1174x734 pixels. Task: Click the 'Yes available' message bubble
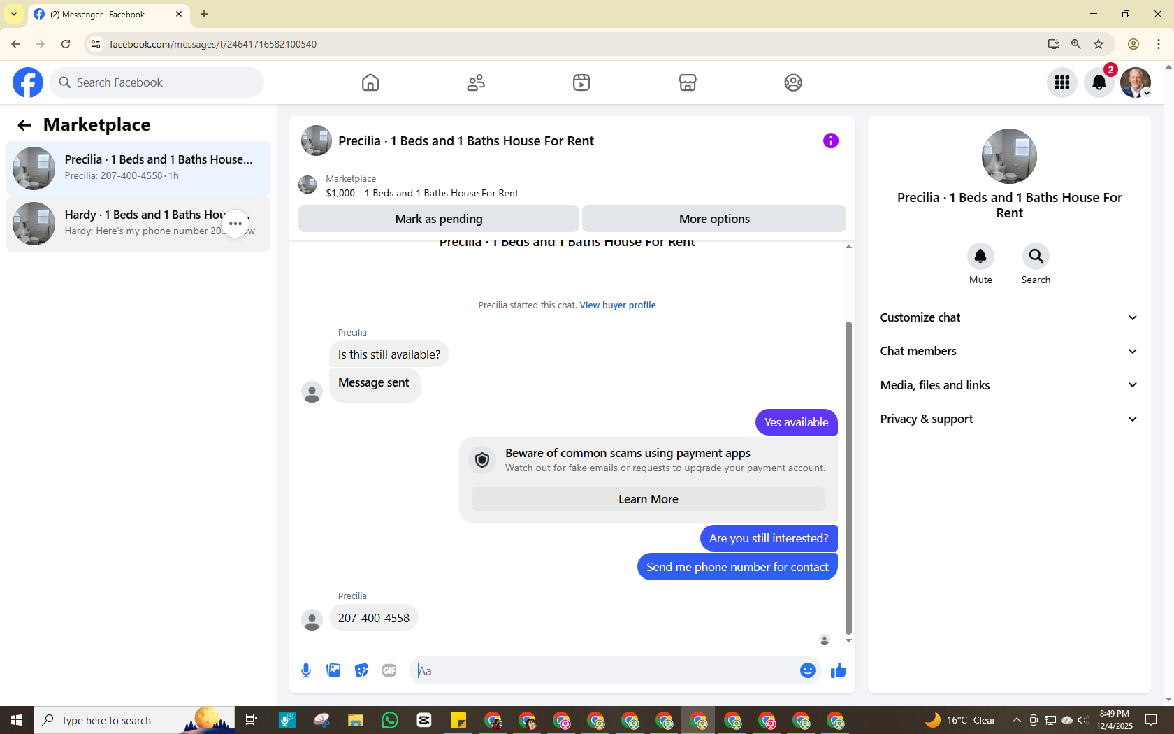(797, 422)
